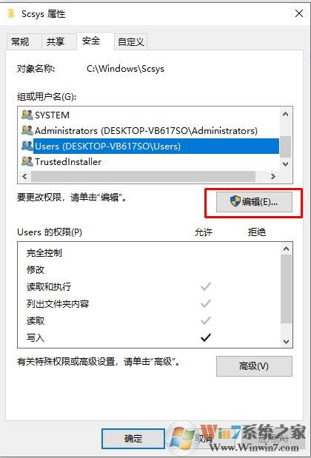
Task: Click up arrow in permissions list scrollbar
Action: pyautogui.click(x=286, y=249)
